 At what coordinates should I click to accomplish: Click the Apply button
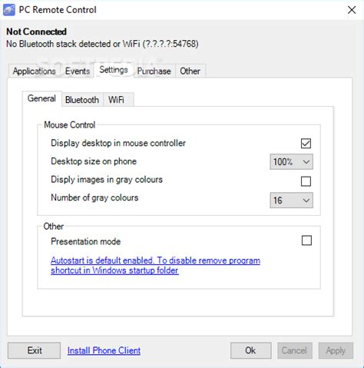pos(336,350)
